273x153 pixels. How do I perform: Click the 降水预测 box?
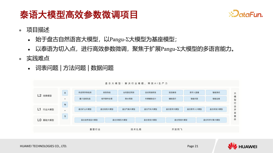(x=129, y=99)
